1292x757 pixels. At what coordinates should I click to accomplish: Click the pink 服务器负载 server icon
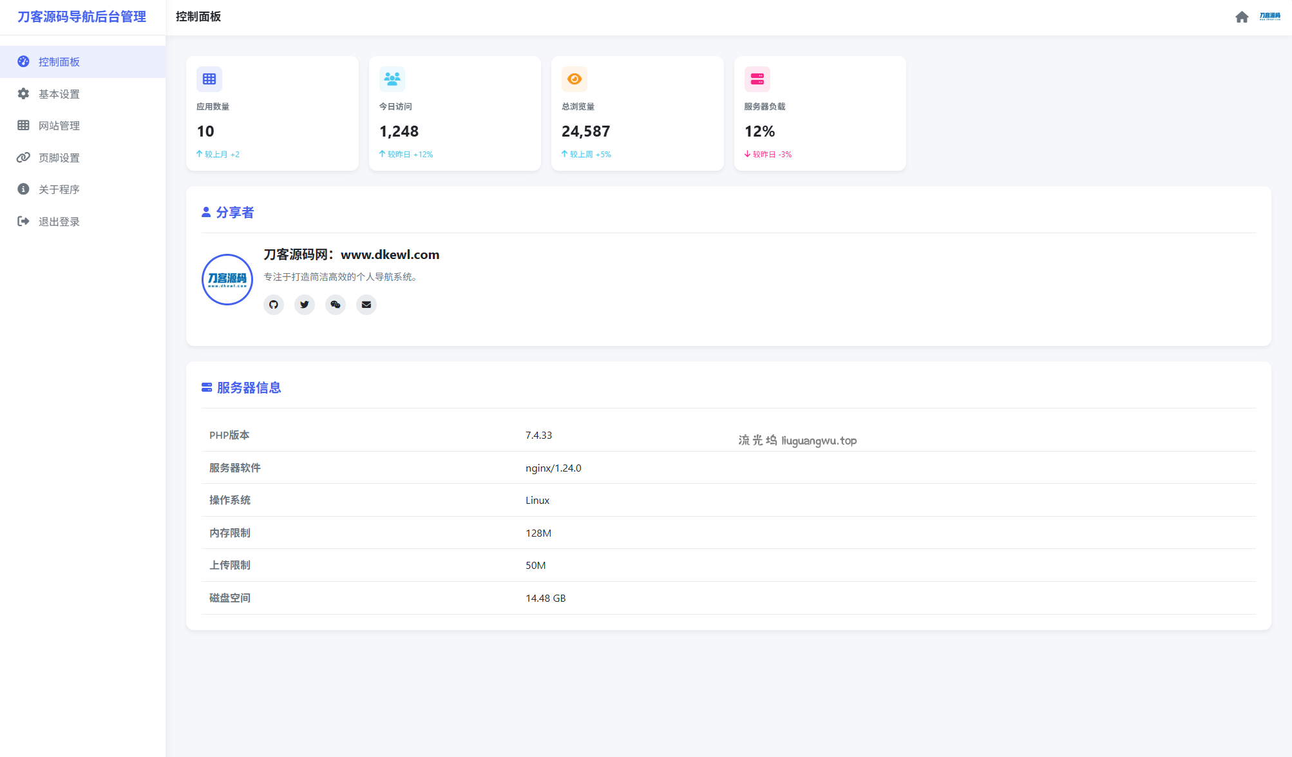pyautogui.click(x=757, y=79)
